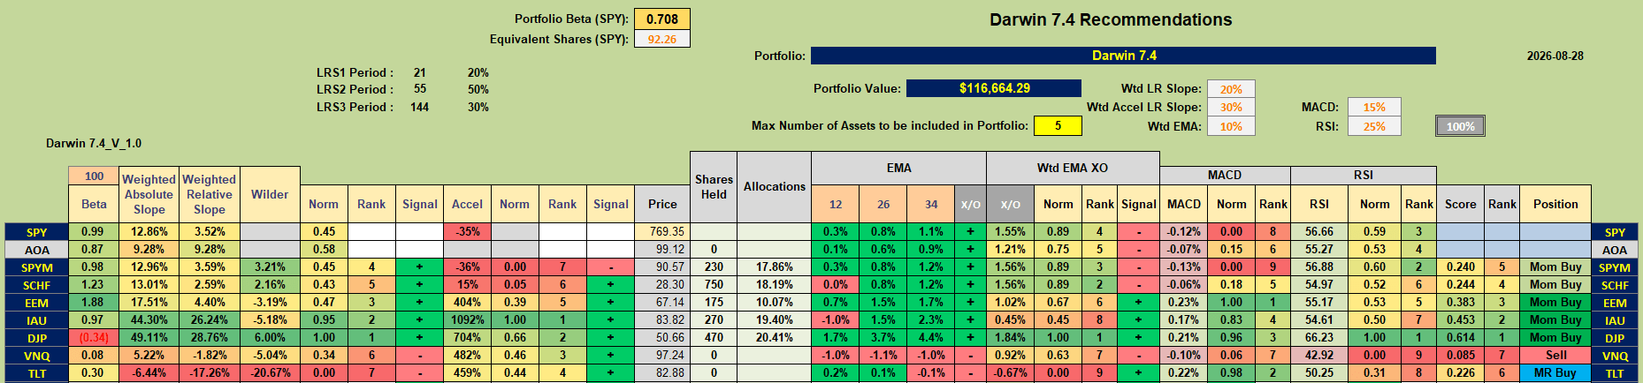Select the date 2026-08-28 cell
The width and height of the screenshot is (1643, 383).
click(1555, 56)
